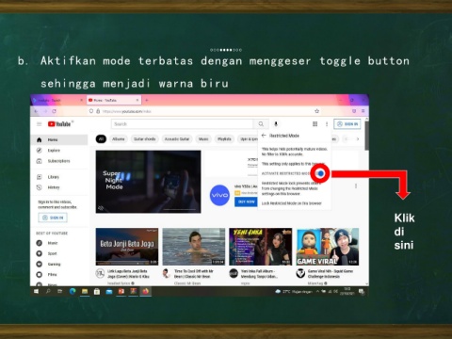Open the YouTube apps grid icon
452x339 pixels.
tap(315, 124)
